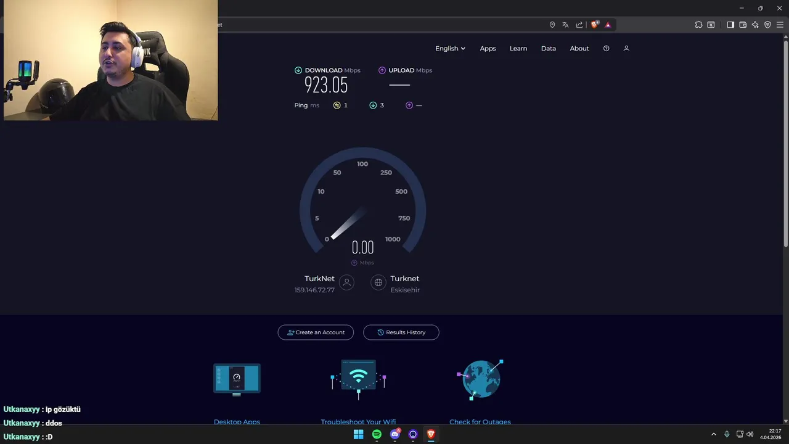The height and width of the screenshot is (444, 789).
Task: Open the volume speaker tray icon
Action: [750, 434]
